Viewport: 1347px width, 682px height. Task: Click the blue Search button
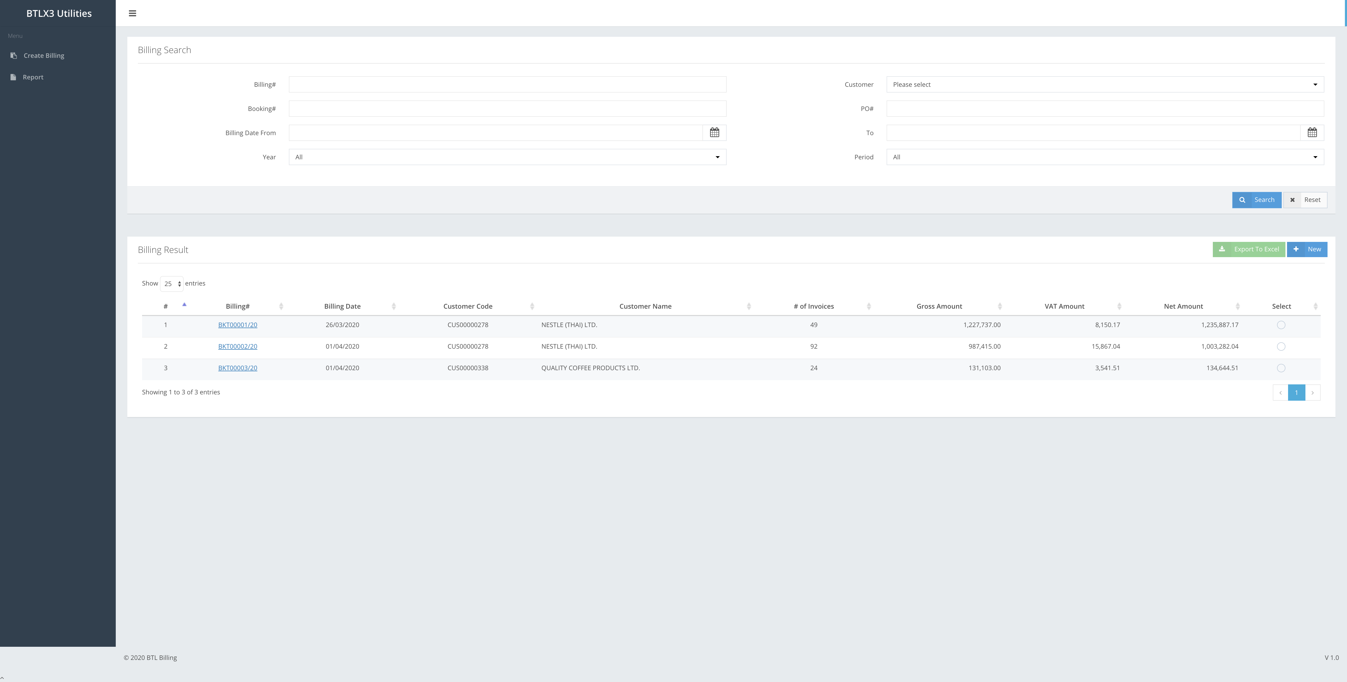point(1256,200)
